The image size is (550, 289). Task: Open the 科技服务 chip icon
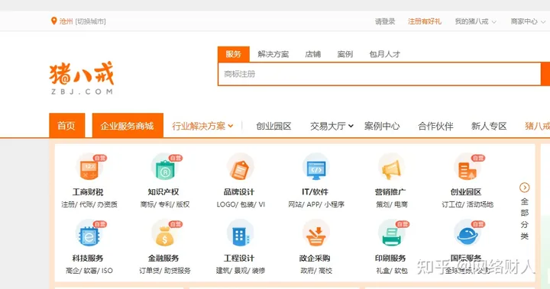point(89,233)
